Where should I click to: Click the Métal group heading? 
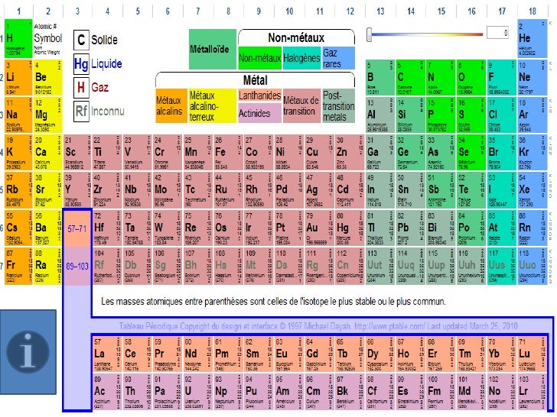point(255,80)
